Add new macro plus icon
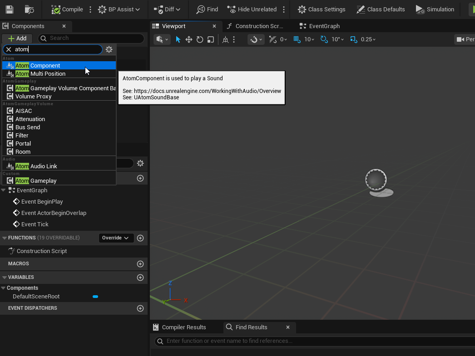The height and width of the screenshot is (356, 475). coord(140,264)
